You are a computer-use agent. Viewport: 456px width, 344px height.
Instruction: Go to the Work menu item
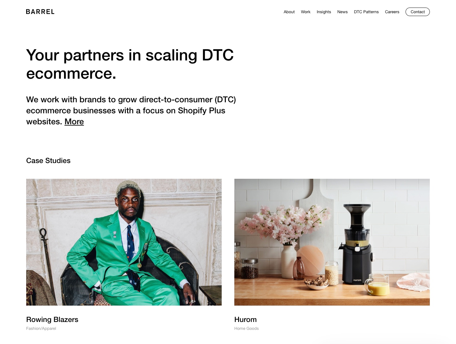coord(306,12)
